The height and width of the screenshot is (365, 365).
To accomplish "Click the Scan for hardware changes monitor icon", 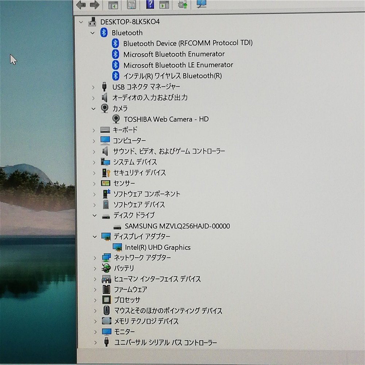I will (x=201, y=4).
